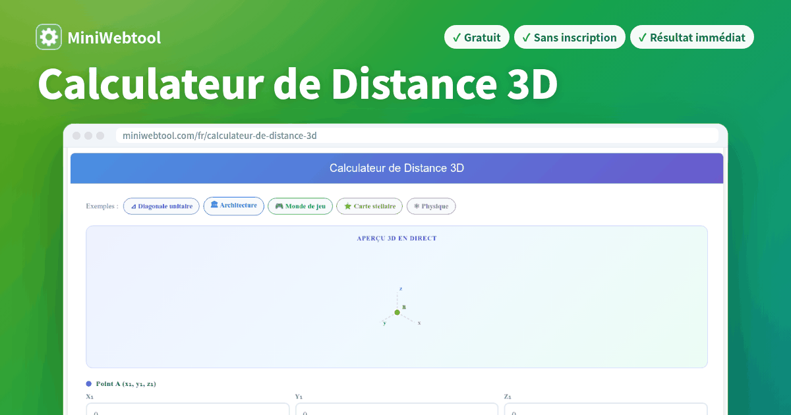
Task: Click the gamepad icon in Monde de jeu
Action: (279, 206)
